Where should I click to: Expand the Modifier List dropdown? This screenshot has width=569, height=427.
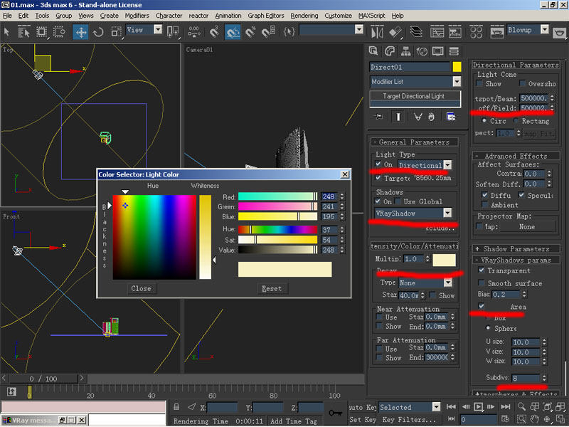[x=457, y=82]
